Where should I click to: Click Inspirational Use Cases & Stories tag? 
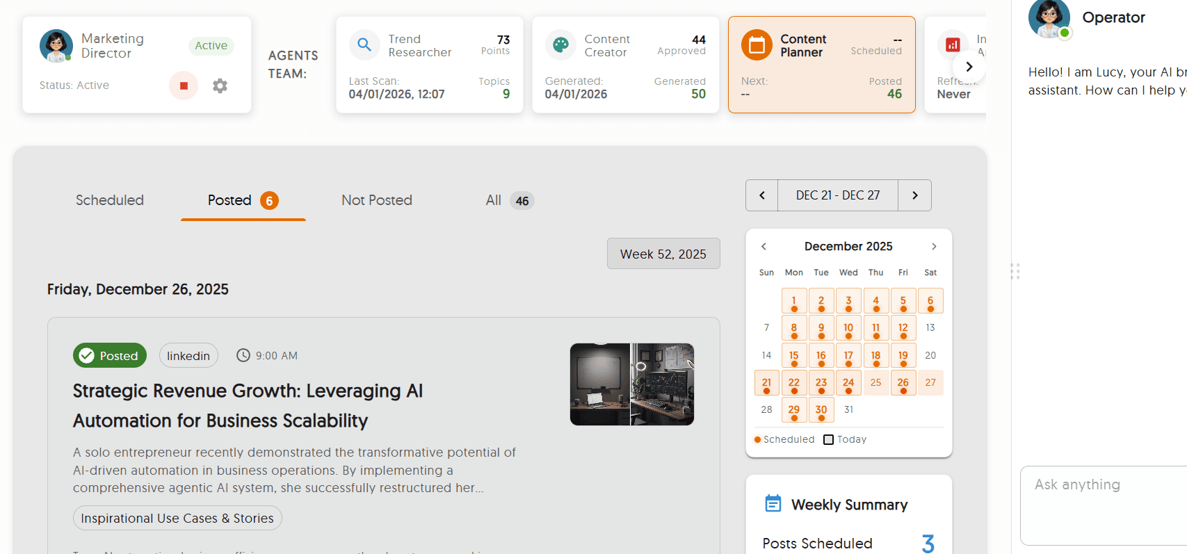(x=177, y=518)
